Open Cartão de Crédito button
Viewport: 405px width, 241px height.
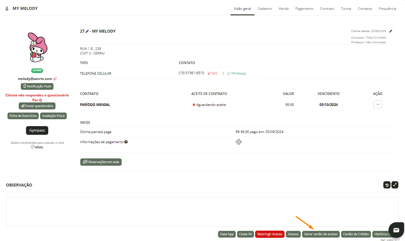(x=356, y=234)
